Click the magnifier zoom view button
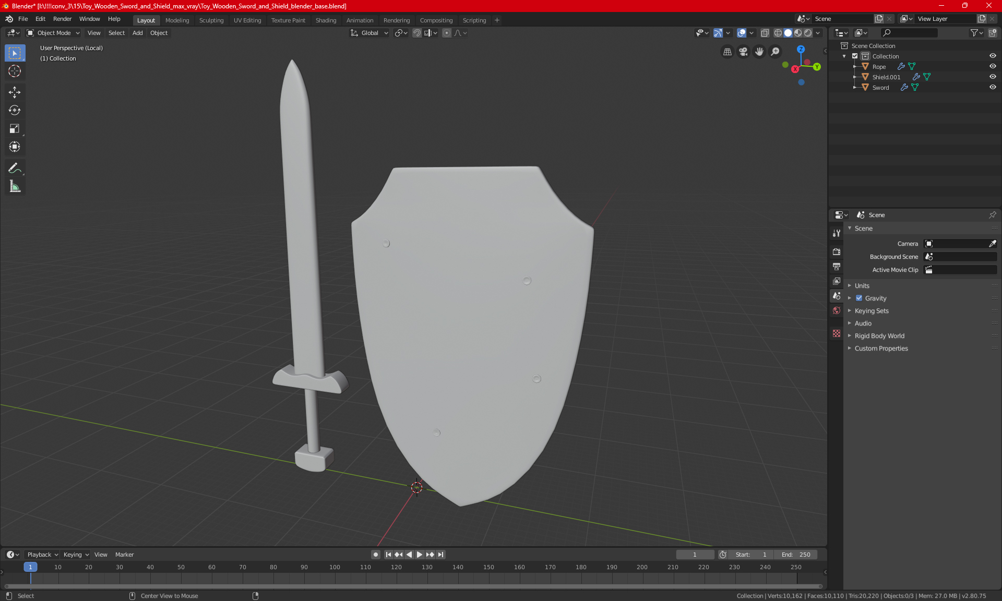1002x601 pixels. pyautogui.click(x=776, y=52)
